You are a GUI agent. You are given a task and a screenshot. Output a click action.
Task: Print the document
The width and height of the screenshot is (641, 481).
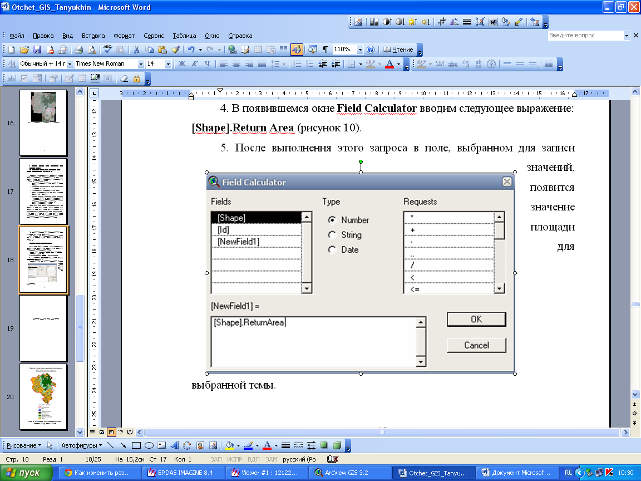79,50
